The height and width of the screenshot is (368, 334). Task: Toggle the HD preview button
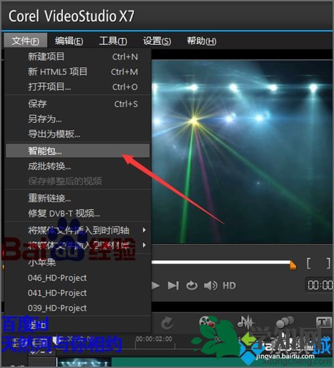tap(229, 286)
